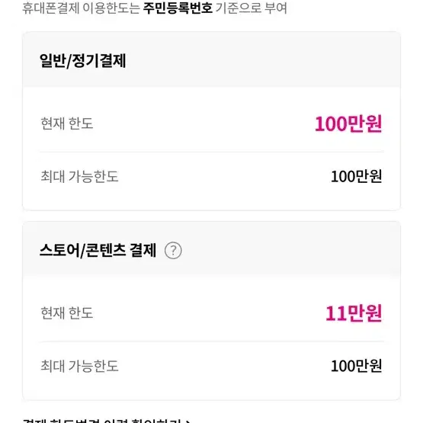Click 최대 가능한도 100만원 value under 일반/정기결제
The width and height of the screenshot is (423, 423).
point(357,177)
